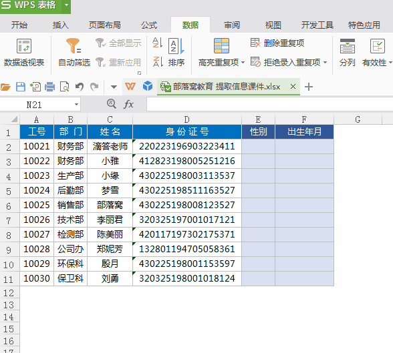Open the filter group dialog launcher
393x353 pixels.
click(x=139, y=73)
